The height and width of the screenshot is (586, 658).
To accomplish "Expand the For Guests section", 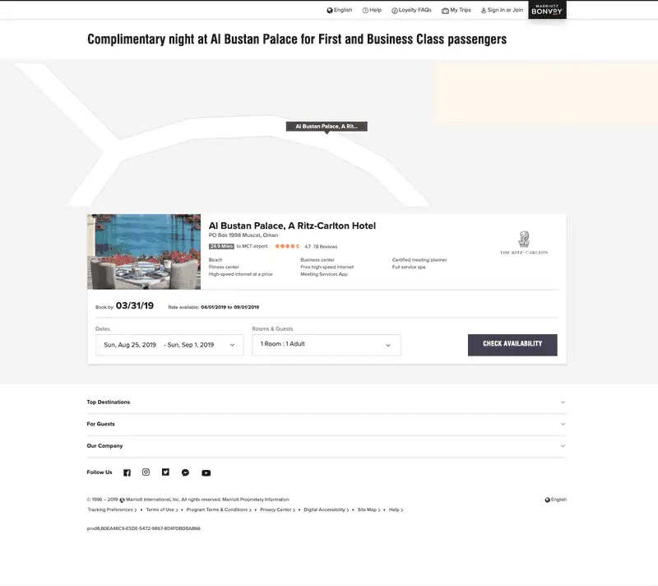I will (327, 424).
